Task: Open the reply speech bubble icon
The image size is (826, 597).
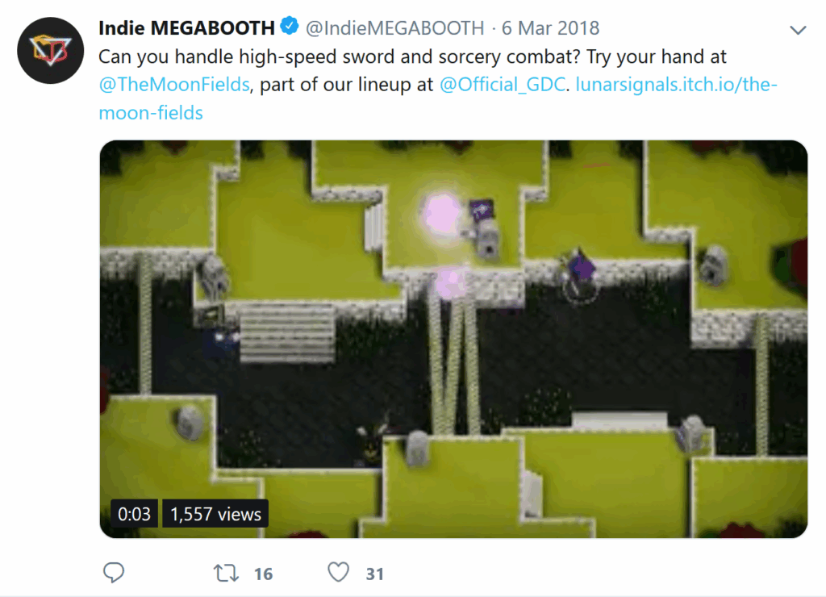Action: tap(113, 573)
